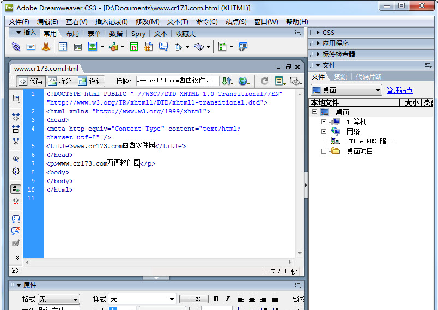Insert Date using calendar icon
Viewport: 438px width, 310px height.
(134, 46)
